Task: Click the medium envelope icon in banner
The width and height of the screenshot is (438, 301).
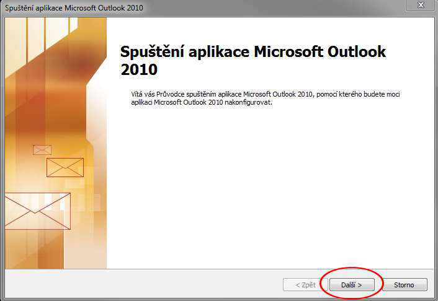Action: [65, 167]
